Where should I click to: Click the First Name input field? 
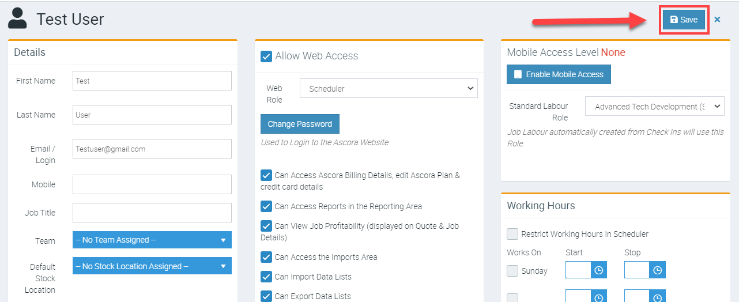tap(152, 81)
